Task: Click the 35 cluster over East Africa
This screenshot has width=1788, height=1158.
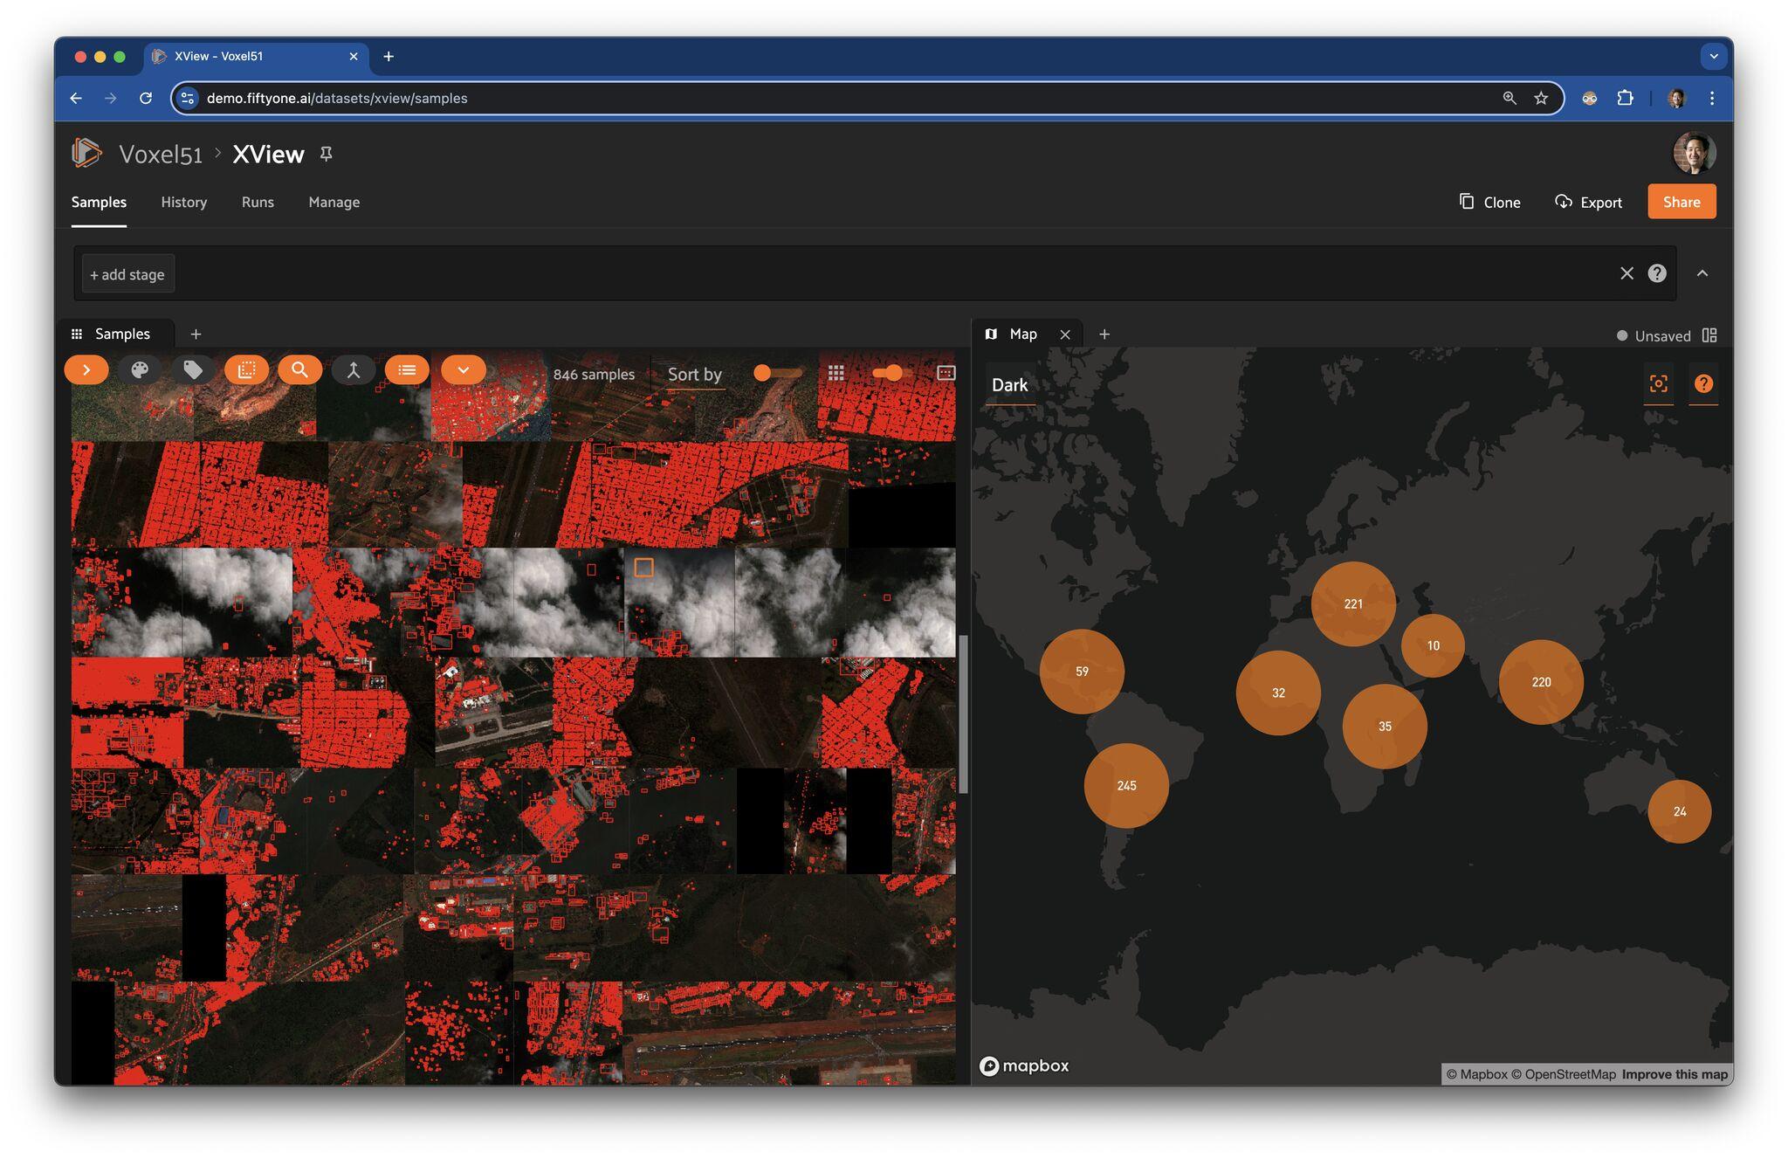Action: click(x=1385, y=727)
